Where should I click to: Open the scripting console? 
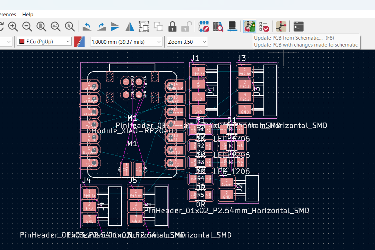(298, 26)
